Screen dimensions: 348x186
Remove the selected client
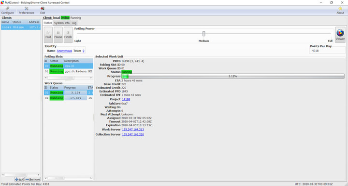pos(33,179)
